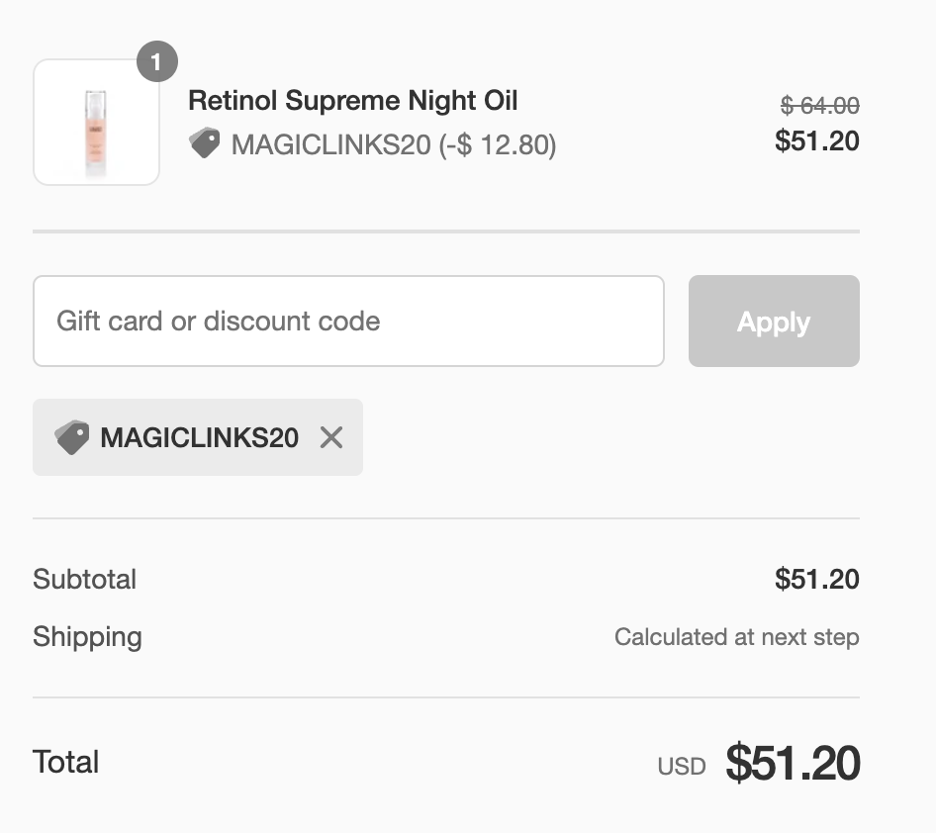This screenshot has width=936, height=833.
Task: Click the large $51.20 total amount
Action: [793, 763]
